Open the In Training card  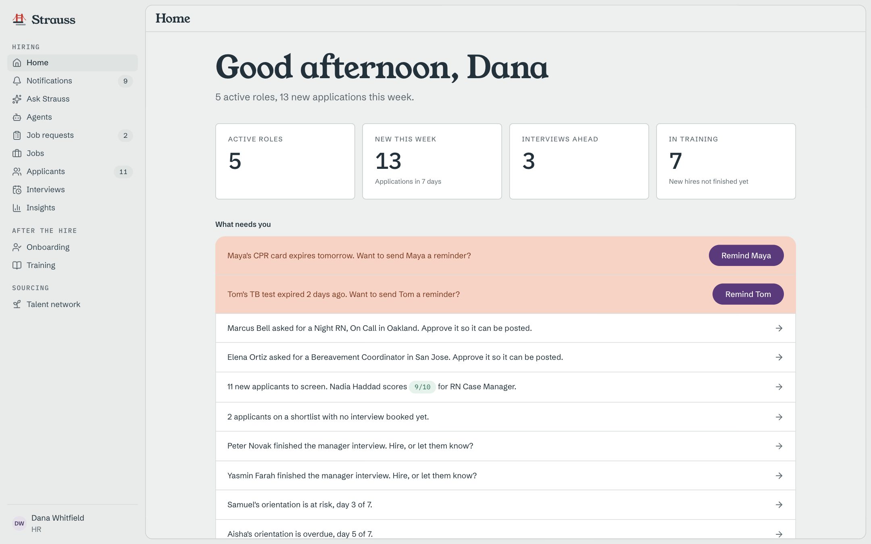(726, 161)
